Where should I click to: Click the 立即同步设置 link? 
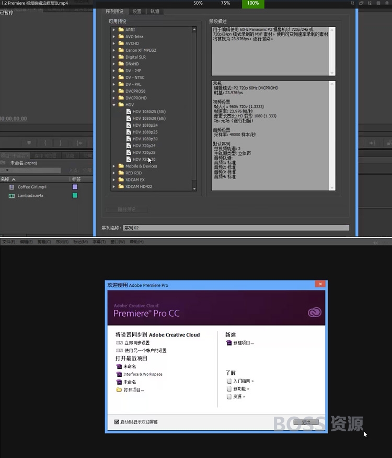pos(137,343)
